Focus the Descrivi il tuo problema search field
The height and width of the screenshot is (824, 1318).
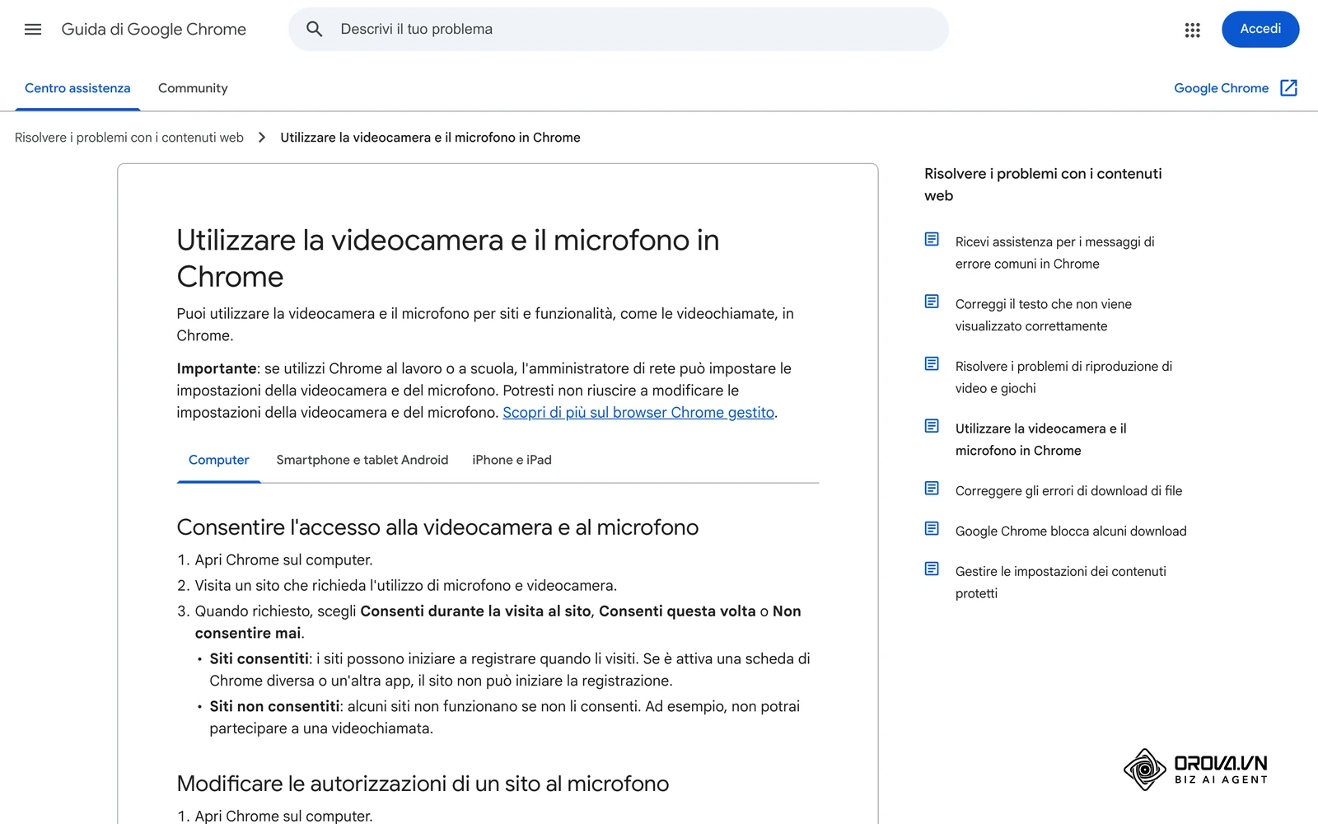[618, 30]
